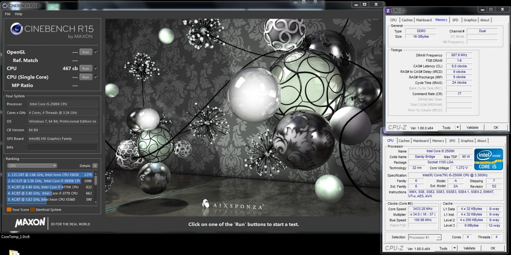
Task: Click the DRAM Frequency 807.9 MHz value
Action: tap(459, 55)
